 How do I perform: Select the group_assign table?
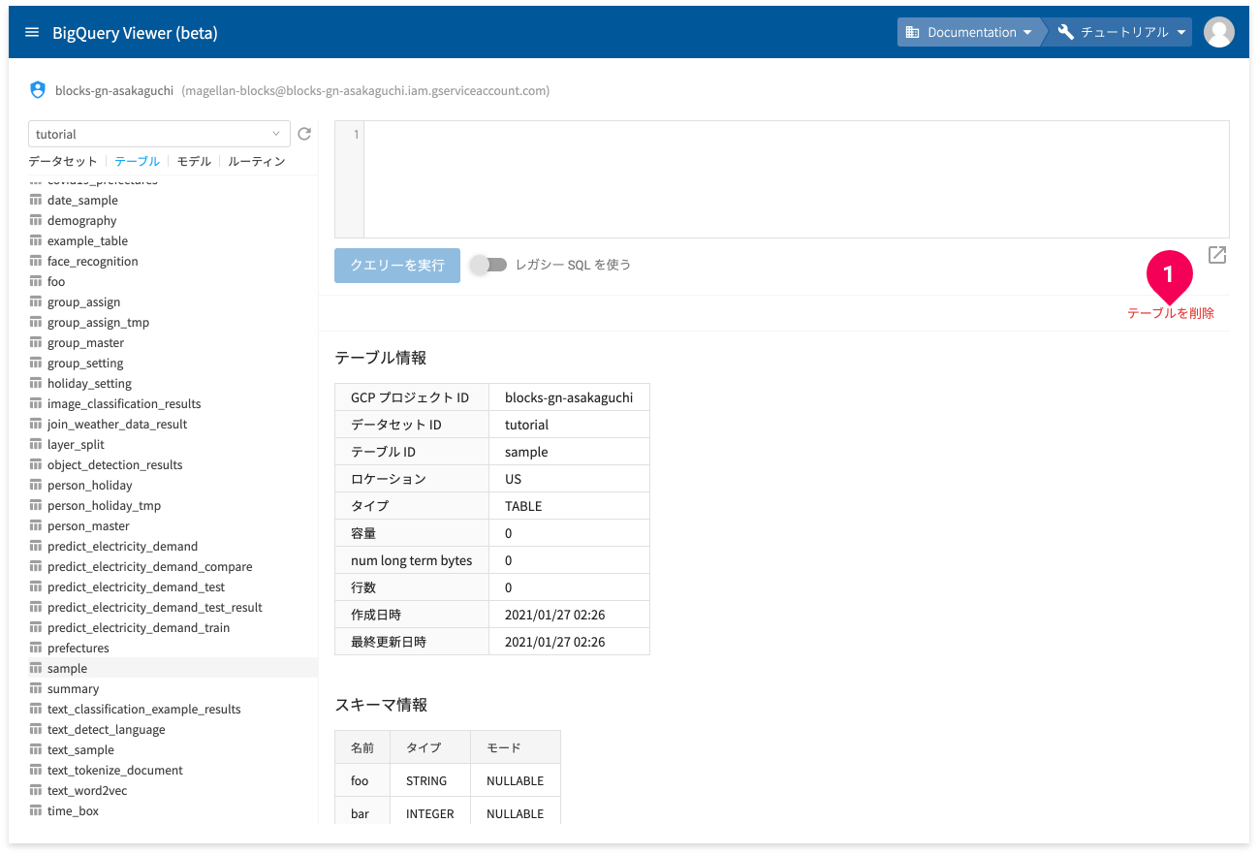tap(84, 301)
